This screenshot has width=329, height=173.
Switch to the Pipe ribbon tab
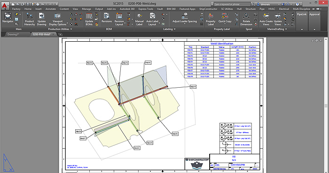point(262,9)
